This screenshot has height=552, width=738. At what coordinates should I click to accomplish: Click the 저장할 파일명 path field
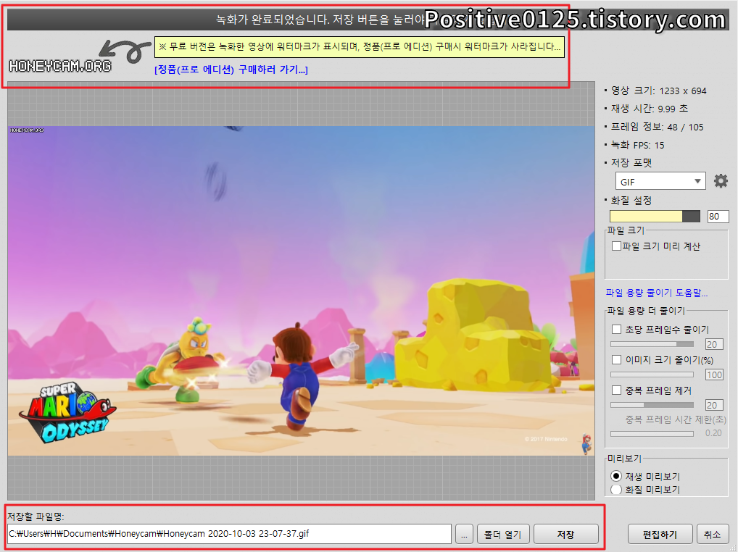(x=230, y=534)
